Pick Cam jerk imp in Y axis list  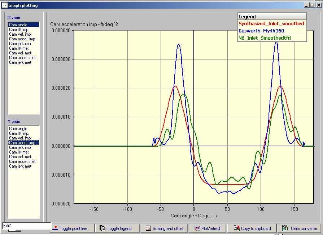pyautogui.click(x=20, y=147)
